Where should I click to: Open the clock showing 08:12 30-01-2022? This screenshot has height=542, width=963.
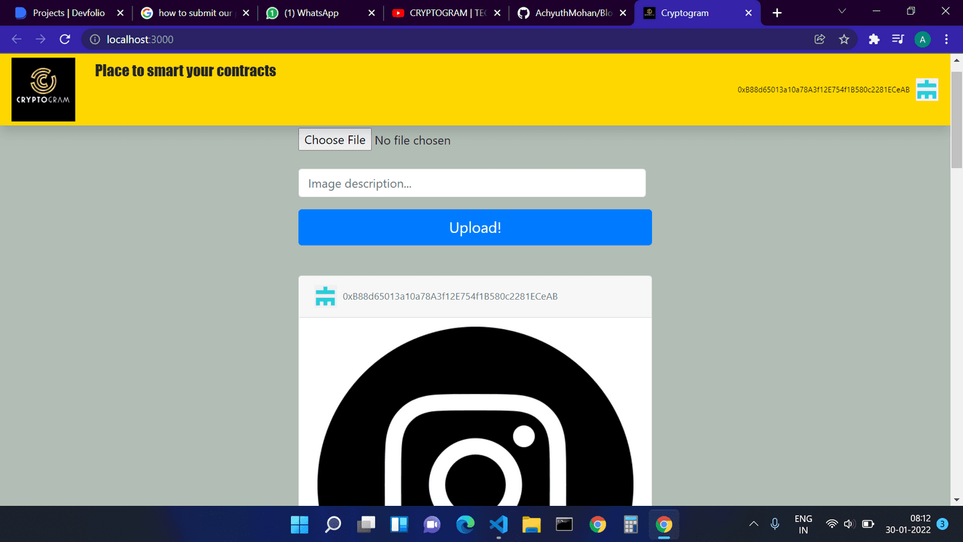[x=908, y=524]
